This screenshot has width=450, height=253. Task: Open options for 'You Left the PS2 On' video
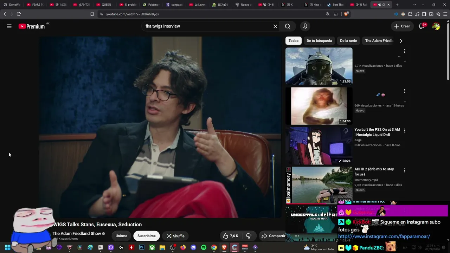pyautogui.click(x=405, y=131)
